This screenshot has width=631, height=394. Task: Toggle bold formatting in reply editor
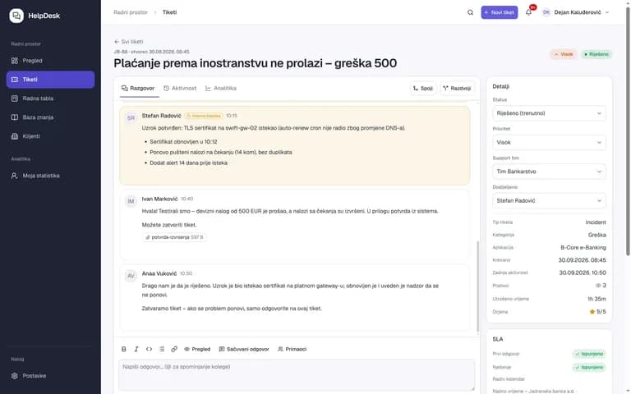pos(124,349)
